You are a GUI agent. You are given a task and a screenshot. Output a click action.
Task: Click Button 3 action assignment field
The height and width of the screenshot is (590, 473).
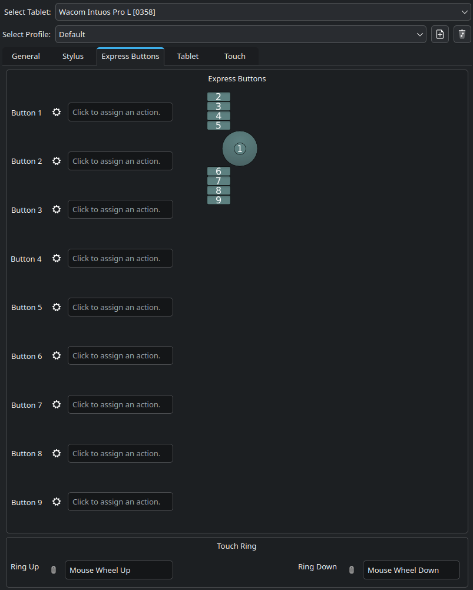coord(120,209)
